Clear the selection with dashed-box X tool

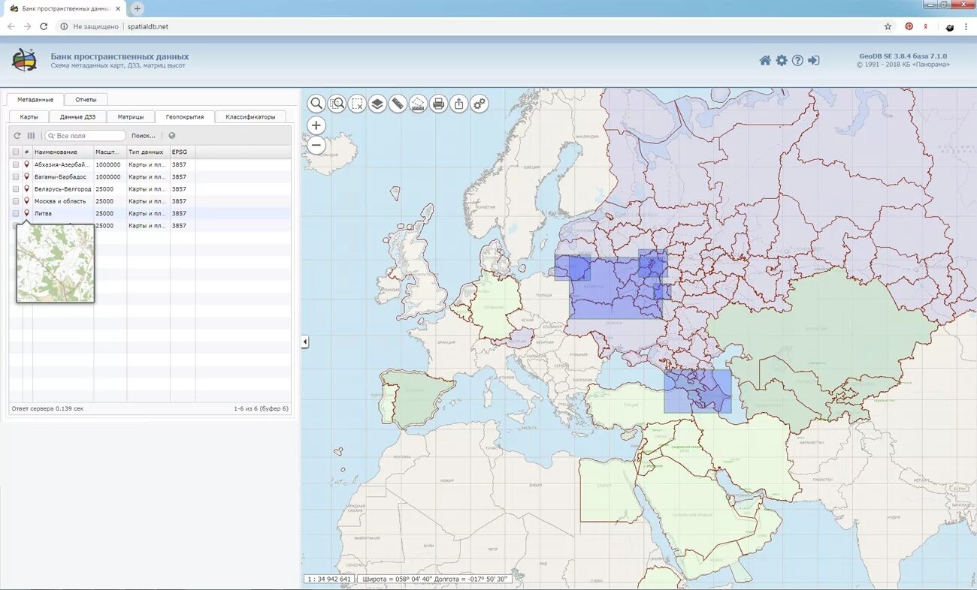pos(357,104)
